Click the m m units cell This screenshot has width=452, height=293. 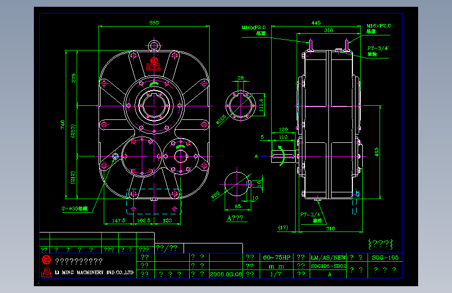(x=276, y=266)
